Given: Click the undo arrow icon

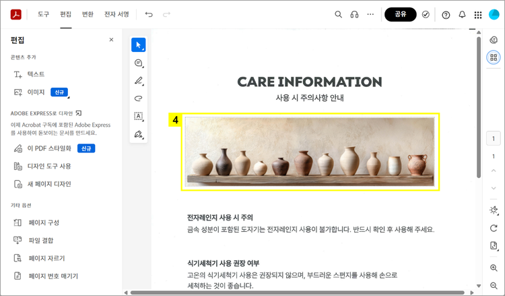Looking at the screenshot, I should [x=149, y=15].
